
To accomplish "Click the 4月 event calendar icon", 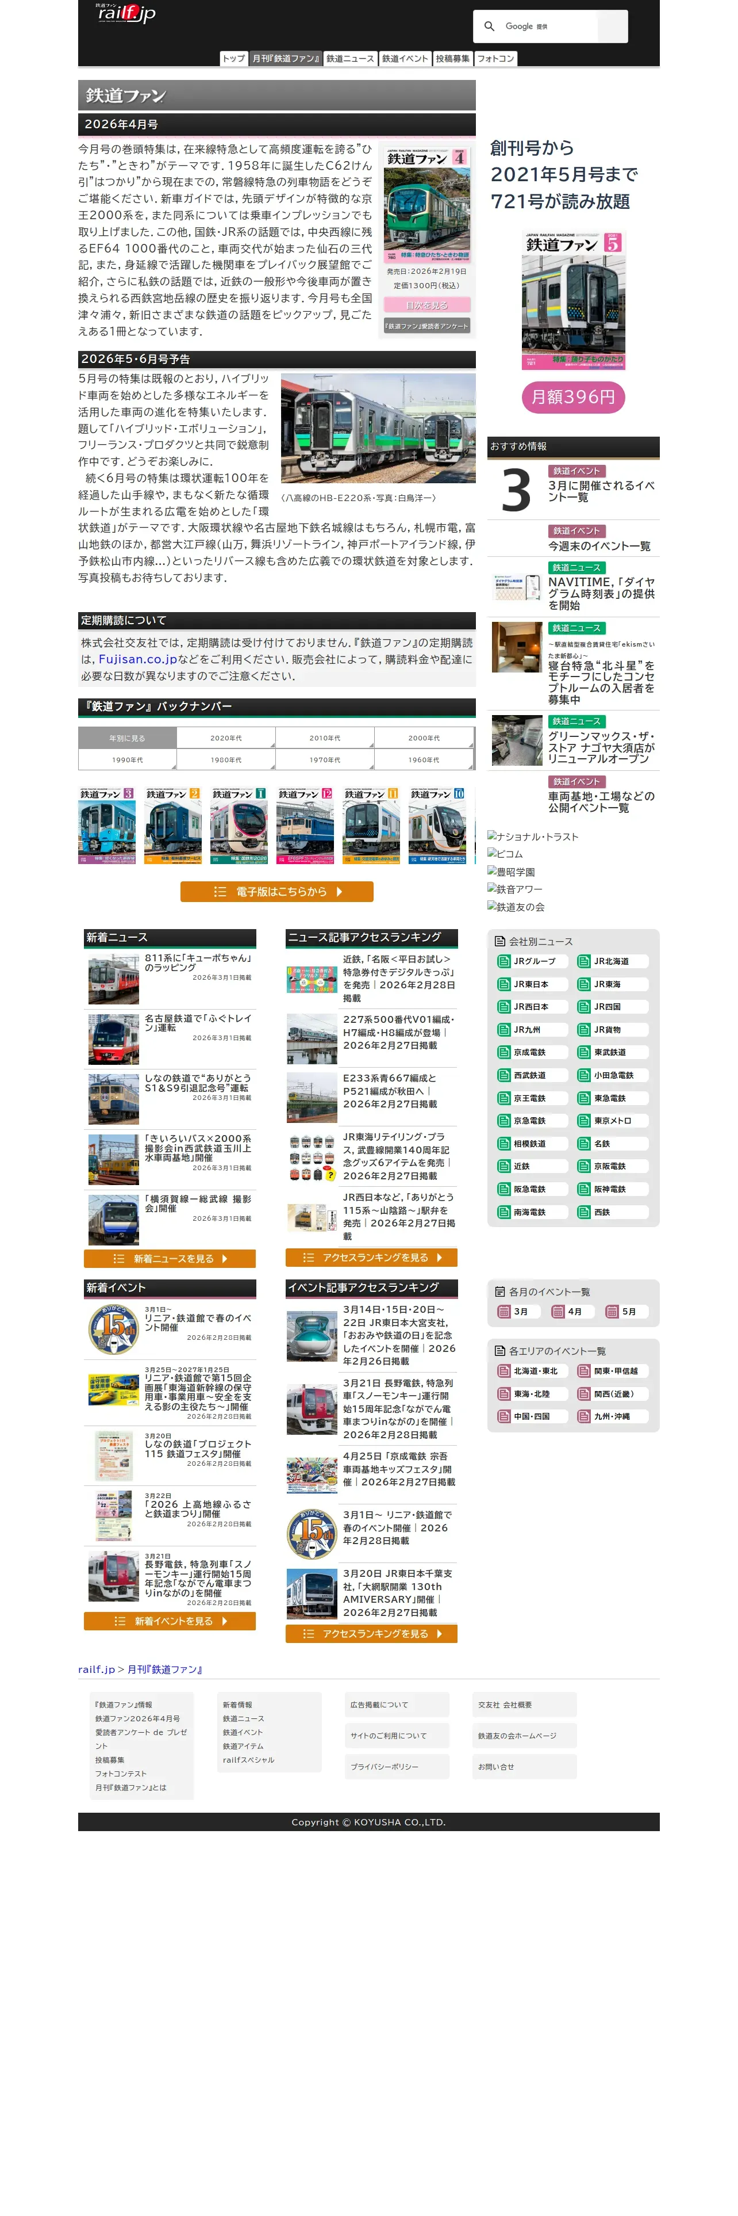I will (559, 1312).
